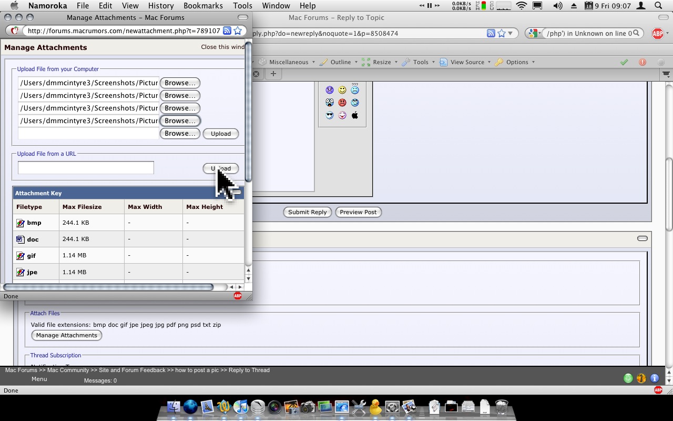Click the Submit Reply button
Image resolution: width=673 pixels, height=421 pixels.
coord(308,212)
